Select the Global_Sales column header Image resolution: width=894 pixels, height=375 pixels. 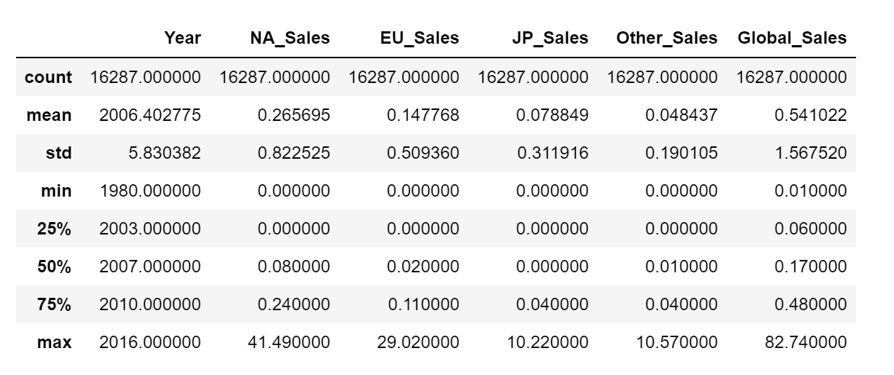[792, 38]
